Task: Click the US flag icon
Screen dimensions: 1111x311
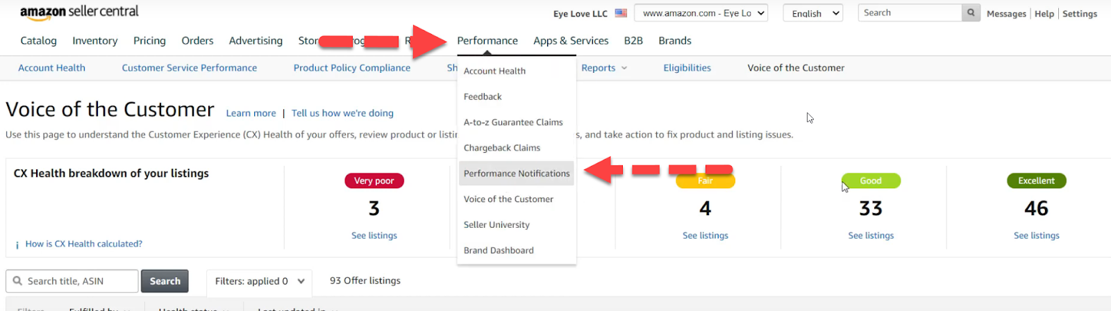Action: pyautogui.click(x=621, y=13)
